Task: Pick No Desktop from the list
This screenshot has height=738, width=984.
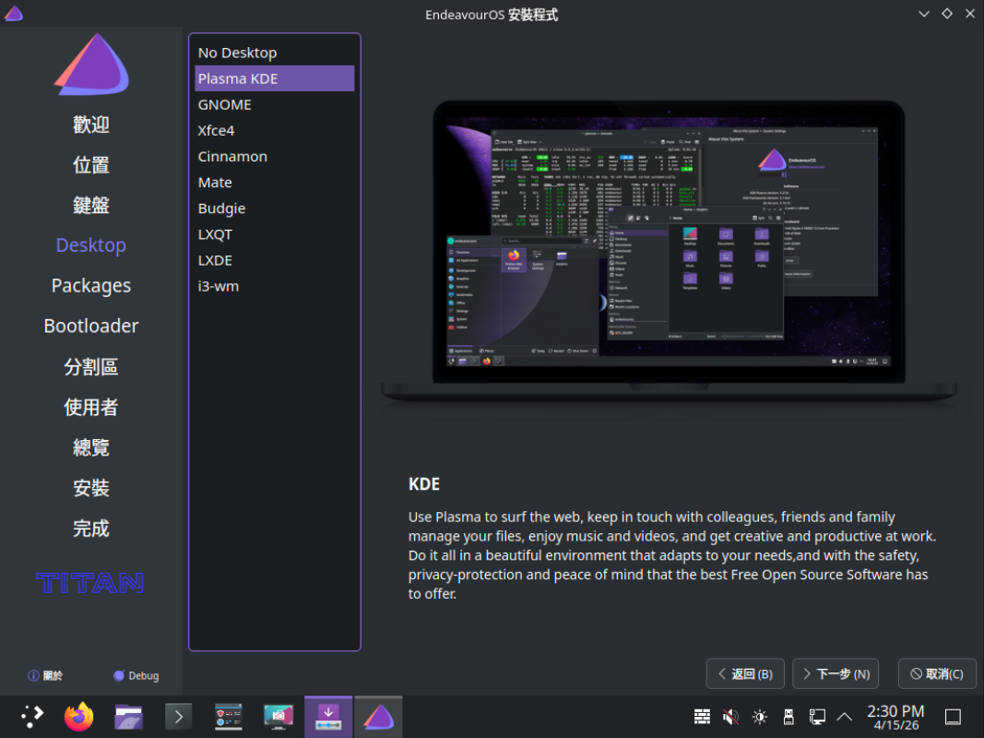Action: [237, 53]
